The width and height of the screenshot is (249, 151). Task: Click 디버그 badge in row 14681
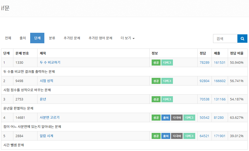[x=189, y=117]
